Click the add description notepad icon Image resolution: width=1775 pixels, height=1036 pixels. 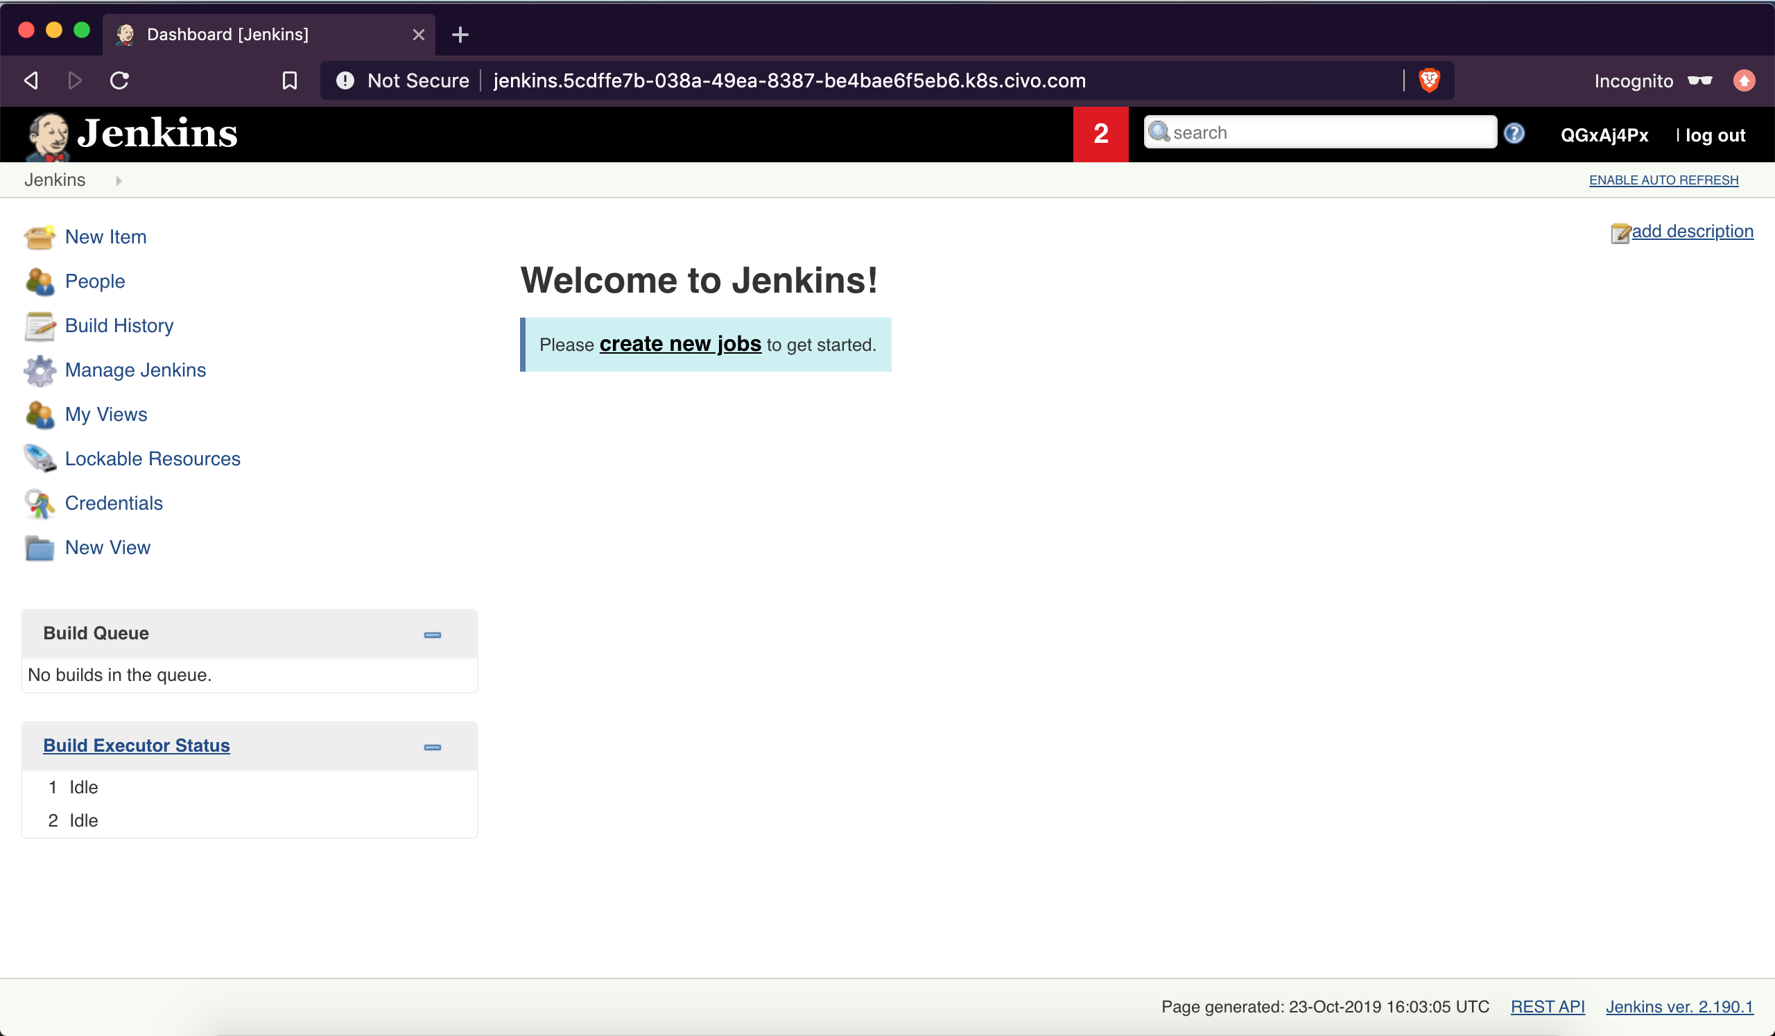coord(1621,232)
